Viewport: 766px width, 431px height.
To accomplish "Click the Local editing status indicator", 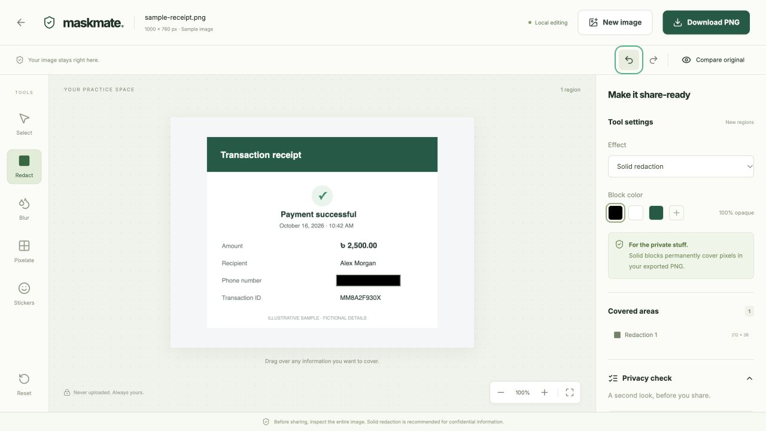I will tap(548, 23).
